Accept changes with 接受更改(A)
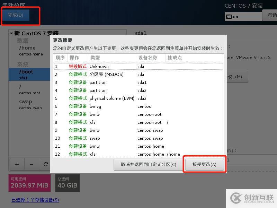This screenshot has width=277, height=208. click(x=204, y=164)
